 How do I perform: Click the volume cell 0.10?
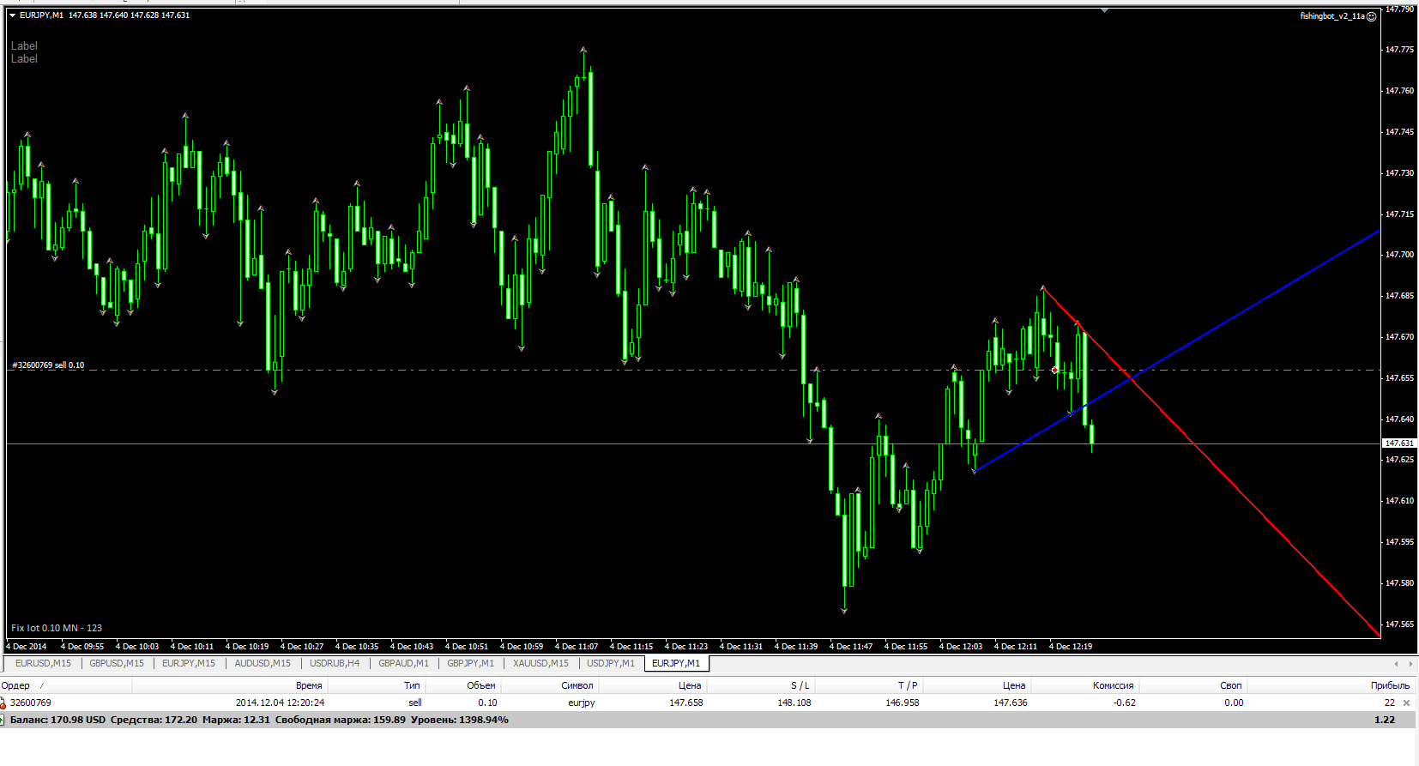click(x=487, y=703)
